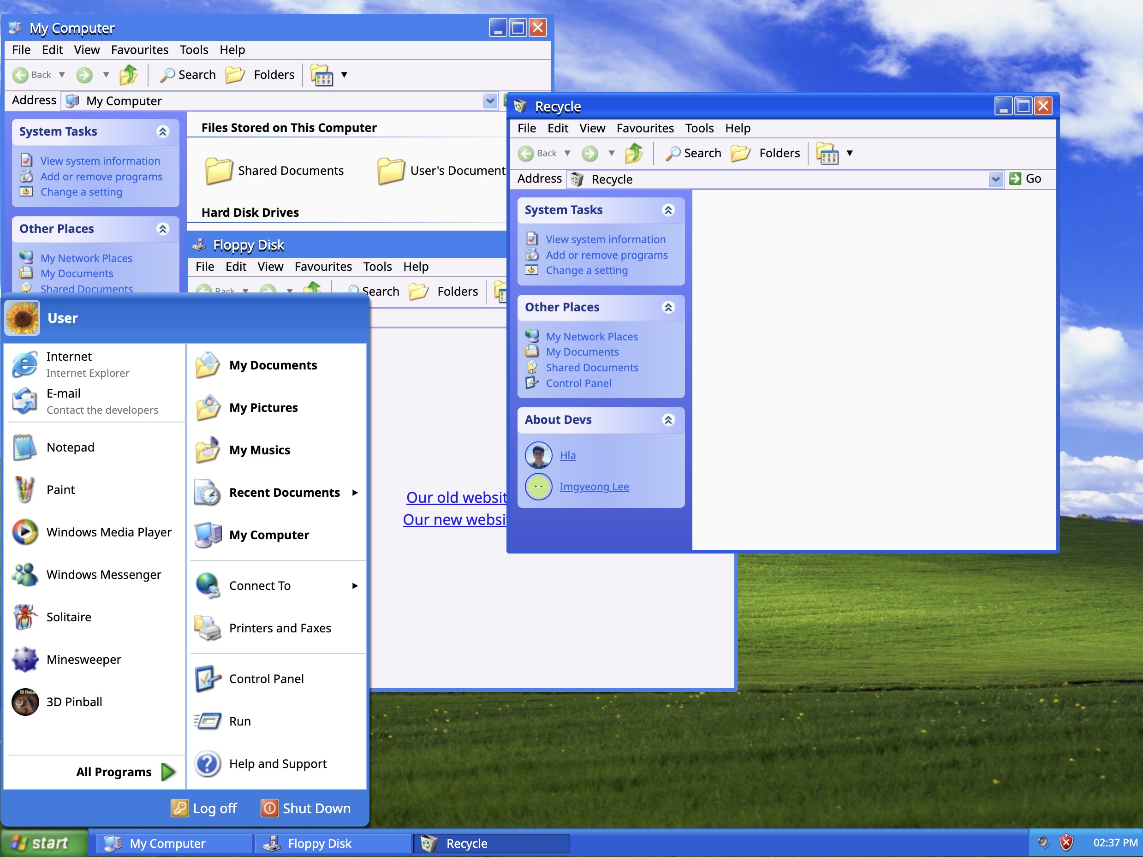1143x857 pixels.
Task: Open Views dropdown in Recycle toolbar
Action: click(850, 154)
